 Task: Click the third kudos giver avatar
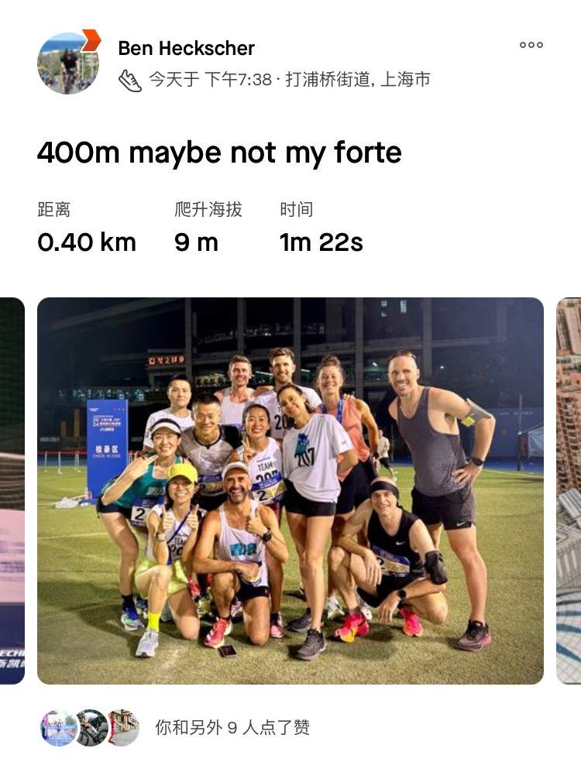pyautogui.click(x=124, y=728)
